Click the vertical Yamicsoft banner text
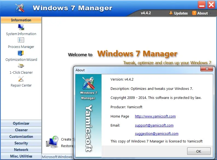This screenshot has height=160, width=217. 89,128
